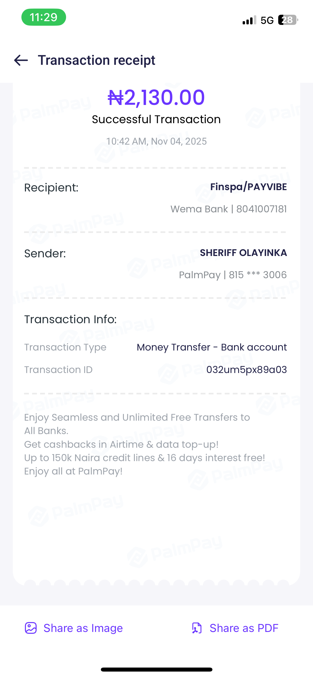Tap the Wema Bank account number
Image resolution: width=313 pixels, height=678 pixels.
261,209
